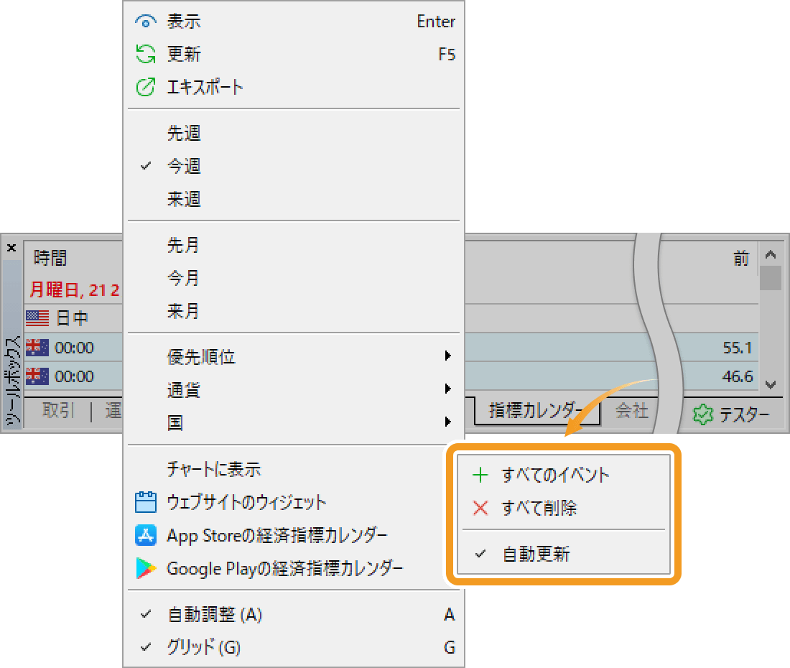This screenshot has height=668, width=790.
Task: Click the Australian flag in second 00:00 row
Action: pyautogui.click(x=37, y=376)
